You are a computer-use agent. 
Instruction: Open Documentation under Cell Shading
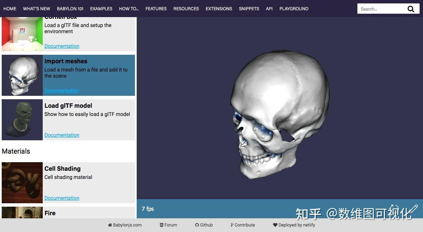62,198
